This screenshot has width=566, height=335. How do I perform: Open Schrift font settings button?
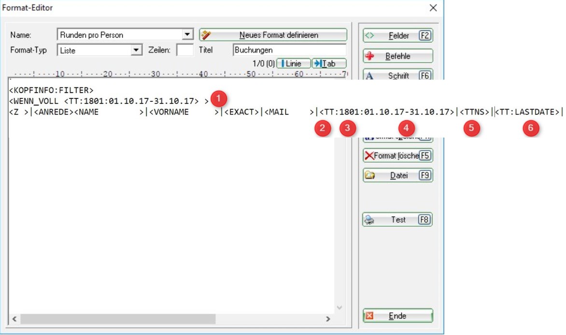398,75
